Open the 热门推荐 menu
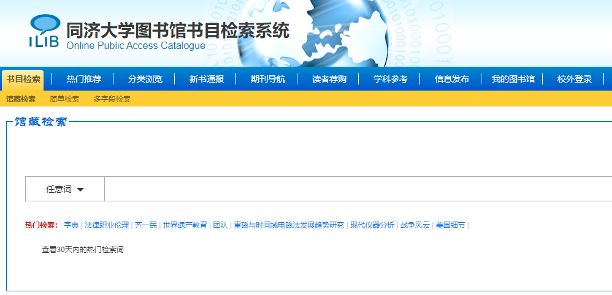Image resolution: width=612 pixels, height=295 pixels. pyautogui.click(x=84, y=79)
